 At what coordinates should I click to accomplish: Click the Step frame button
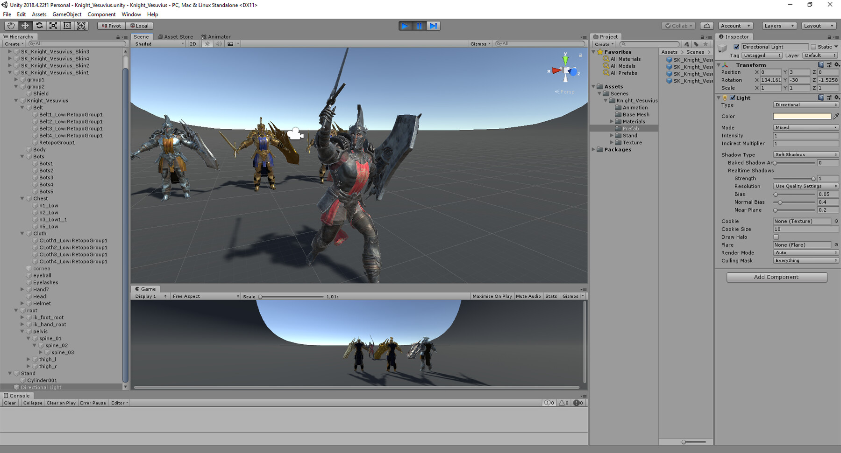click(434, 26)
